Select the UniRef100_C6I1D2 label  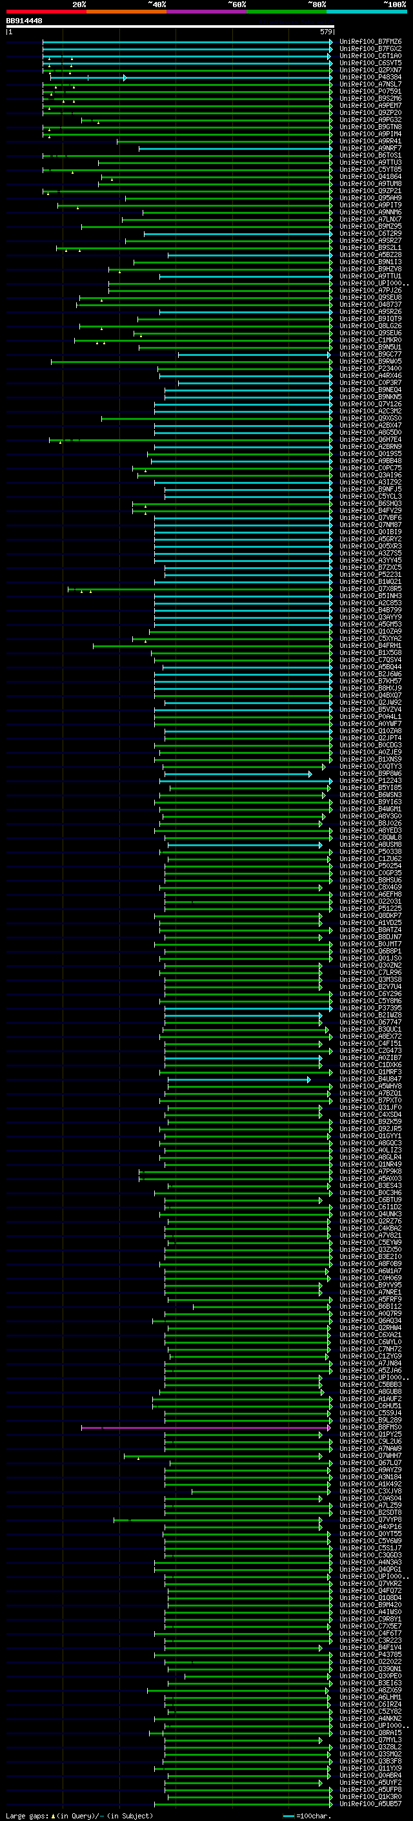tap(370, 1207)
